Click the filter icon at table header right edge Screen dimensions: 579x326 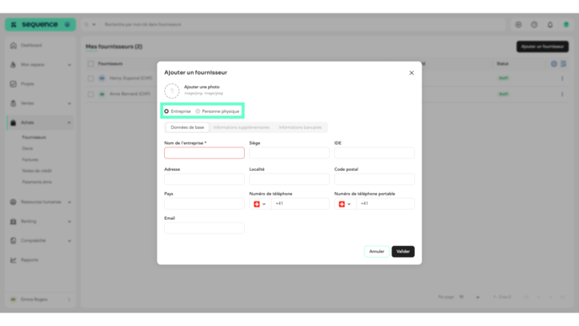[563, 64]
